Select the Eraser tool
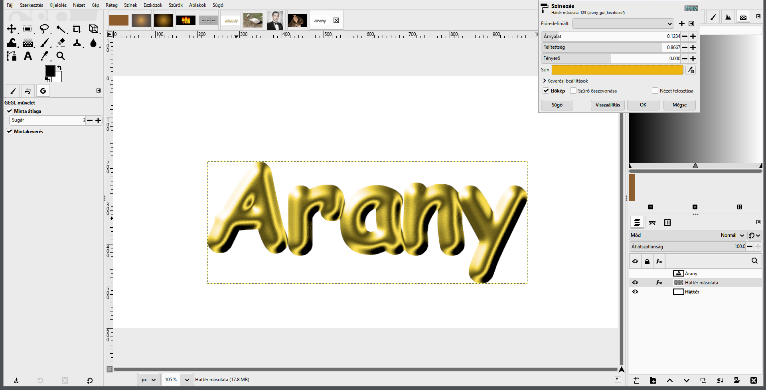The width and height of the screenshot is (766, 390). [61, 43]
